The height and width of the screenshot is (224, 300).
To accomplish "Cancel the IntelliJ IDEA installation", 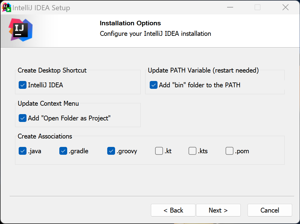I will tap(270, 210).
